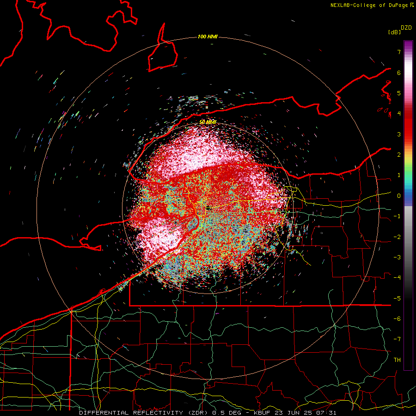Click the -2 value on color scale
The image size is (416, 416).
coord(397,237)
